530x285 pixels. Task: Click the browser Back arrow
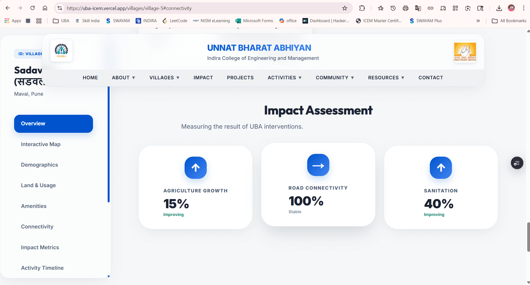(x=8, y=8)
